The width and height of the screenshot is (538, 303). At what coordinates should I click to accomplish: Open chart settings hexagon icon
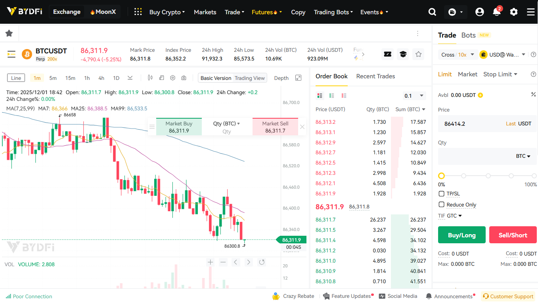point(172,78)
